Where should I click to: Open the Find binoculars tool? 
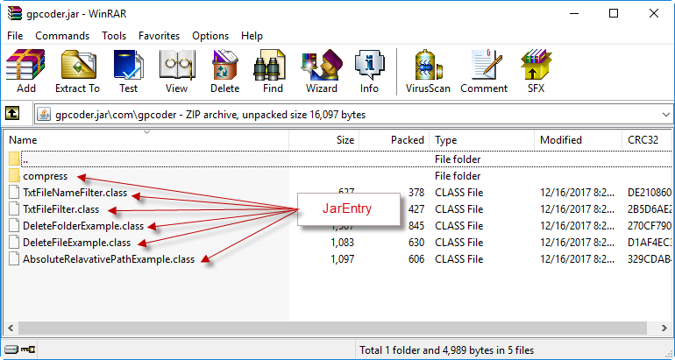273,71
